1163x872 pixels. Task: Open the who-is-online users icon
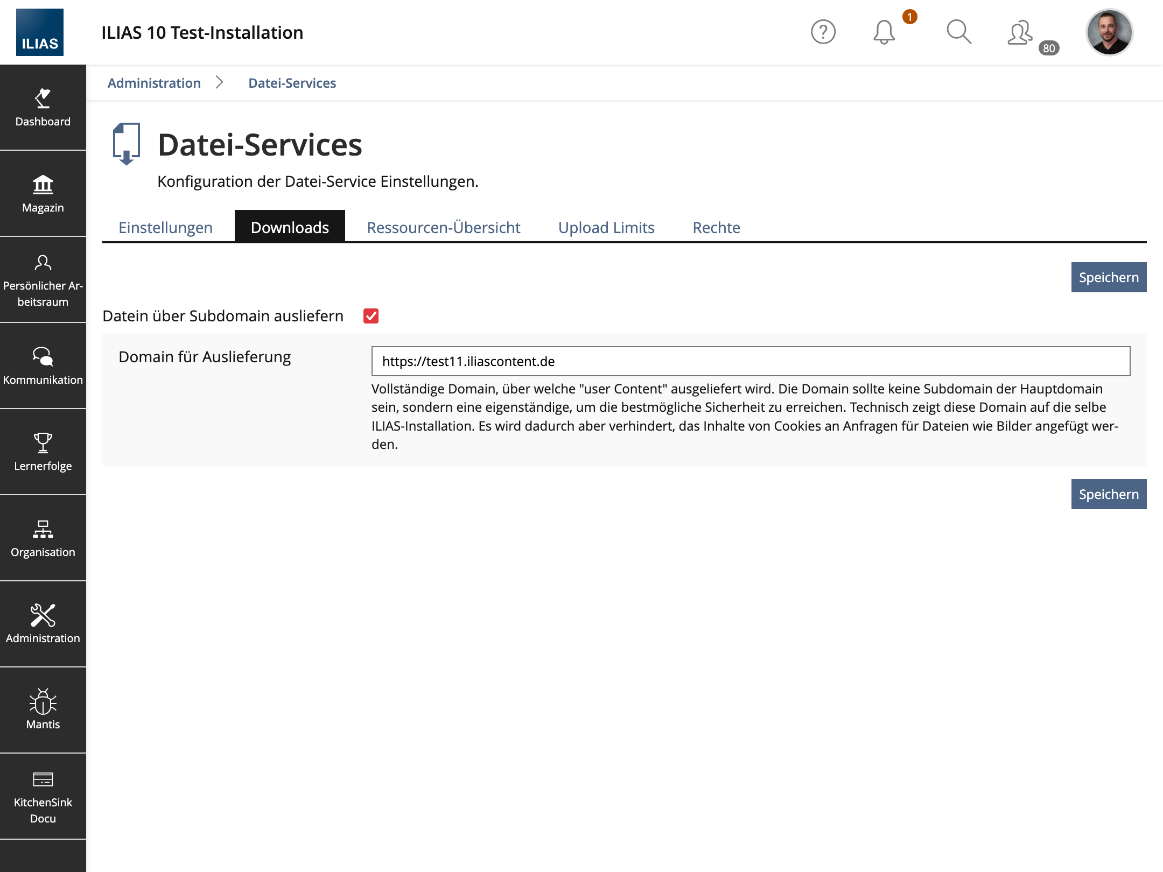click(x=1020, y=33)
